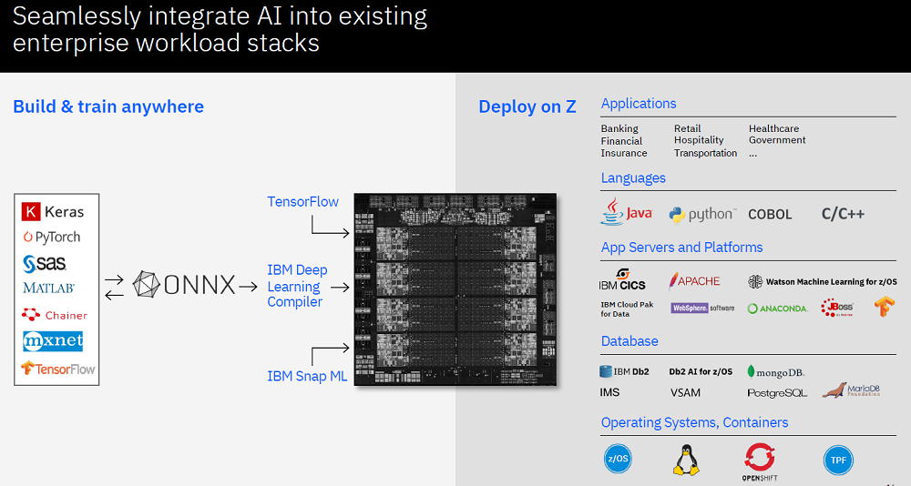Click the ONNX logo

[184, 285]
